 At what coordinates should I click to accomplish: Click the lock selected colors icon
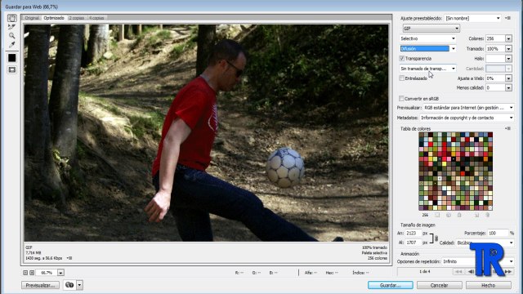click(459, 215)
